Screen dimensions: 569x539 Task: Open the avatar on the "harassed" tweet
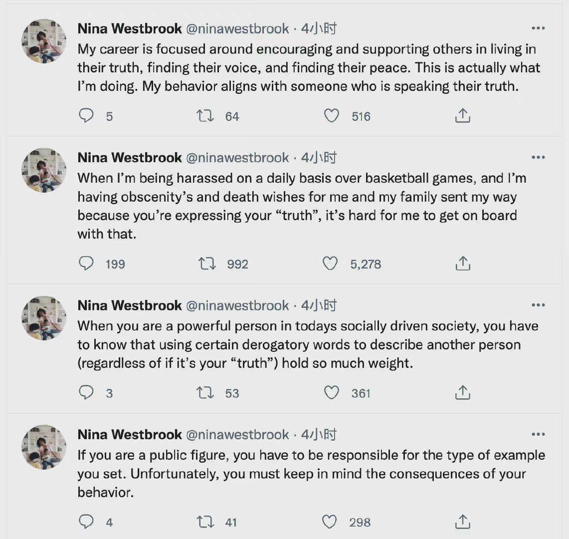click(44, 170)
